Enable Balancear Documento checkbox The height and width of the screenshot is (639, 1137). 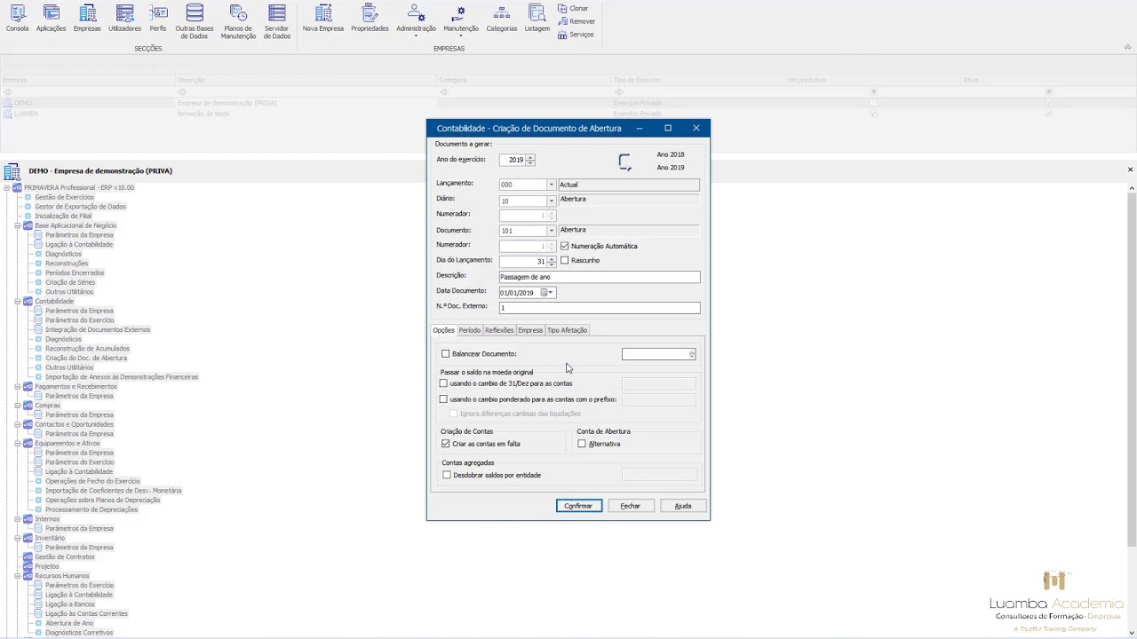pos(446,354)
